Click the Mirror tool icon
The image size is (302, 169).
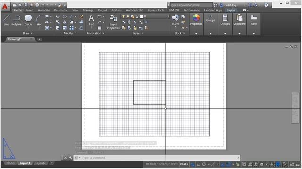click(x=65, y=22)
